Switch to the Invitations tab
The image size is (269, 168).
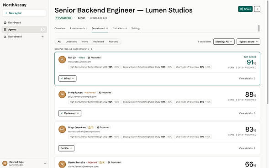click(120, 28)
